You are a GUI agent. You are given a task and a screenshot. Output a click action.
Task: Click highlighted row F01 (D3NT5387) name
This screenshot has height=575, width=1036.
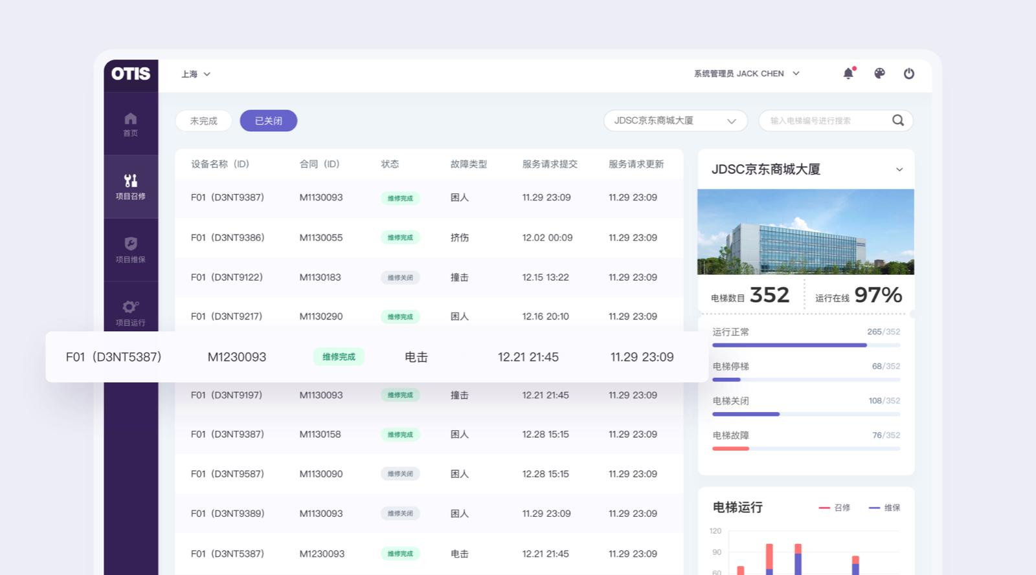(114, 357)
